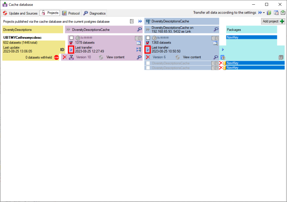Start transfer to the postgres database
Screen dimensions: 287x202
tap(148, 49)
